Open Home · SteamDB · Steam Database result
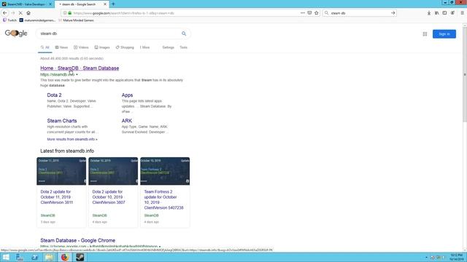 (80, 68)
